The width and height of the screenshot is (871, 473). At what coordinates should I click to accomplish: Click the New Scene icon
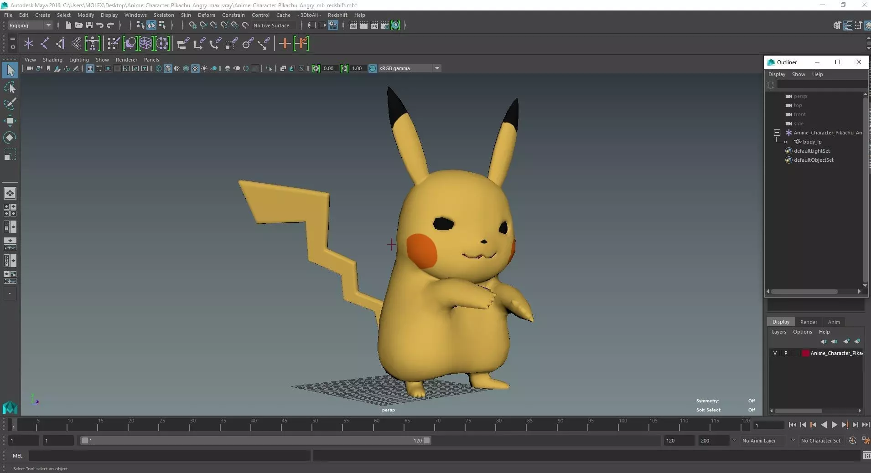pos(68,26)
